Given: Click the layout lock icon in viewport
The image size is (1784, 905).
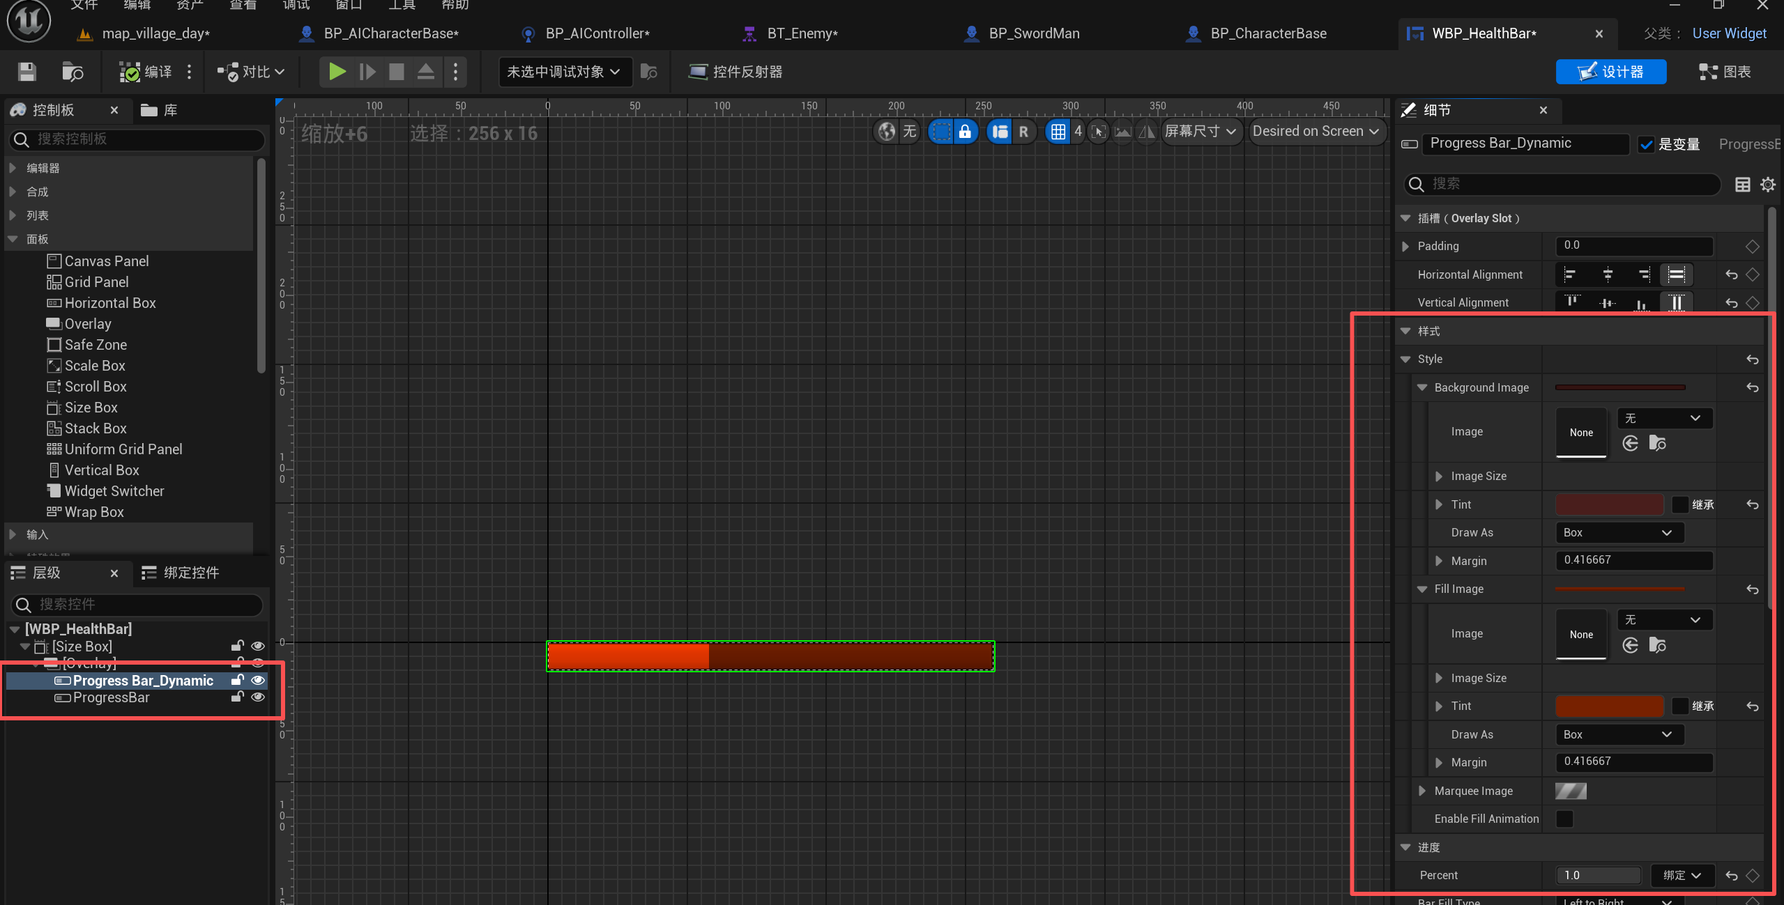Looking at the screenshot, I should pos(965,132).
